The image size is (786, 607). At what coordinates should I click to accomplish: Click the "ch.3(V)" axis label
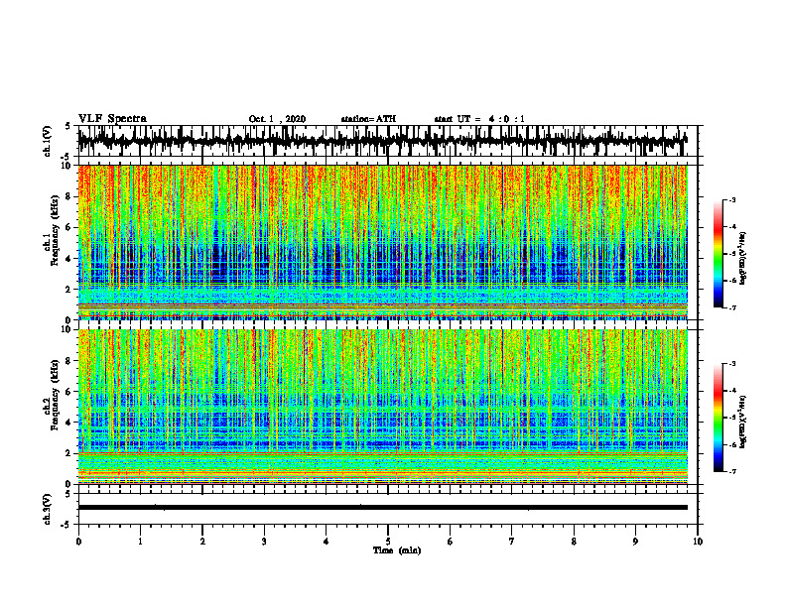pos(48,510)
